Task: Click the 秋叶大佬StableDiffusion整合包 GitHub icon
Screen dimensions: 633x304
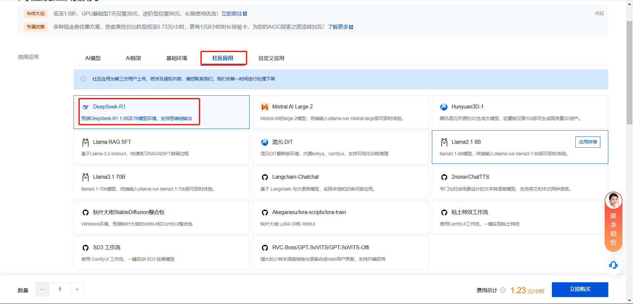Action: pos(86,213)
